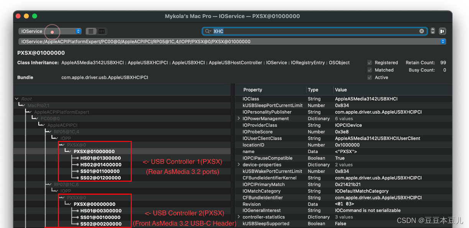
Task: Select the kUSBWakePortCurrentLimit property row
Action: [344, 171]
